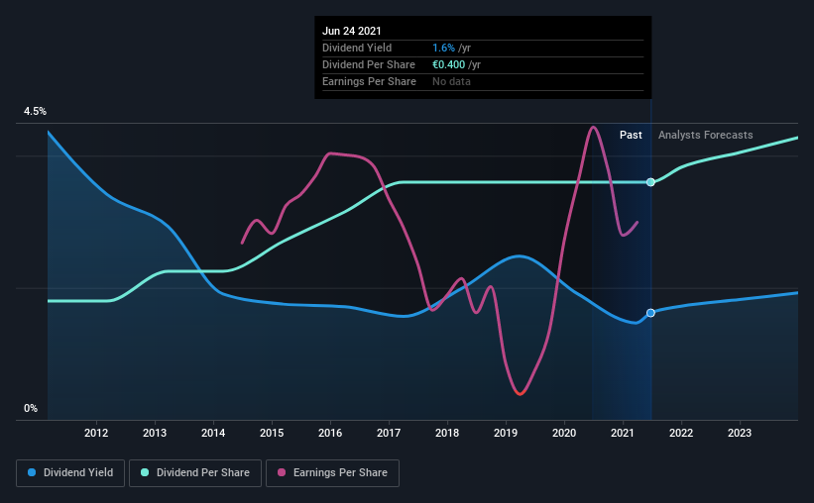Click the No data earnings value in tooltip
This screenshot has height=503, width=814.
(452, 81)
